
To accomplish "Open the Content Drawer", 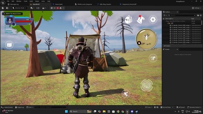I will click(7, 107).
